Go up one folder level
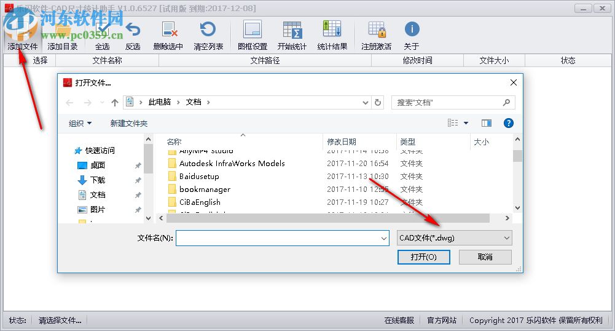The image size is (615, 331). coord(114,103)
